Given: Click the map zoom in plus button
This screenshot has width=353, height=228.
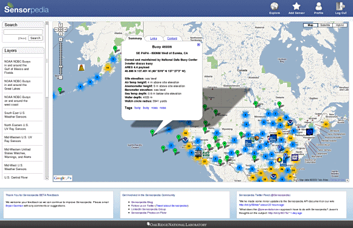Looking at the screenshot, I should click(x=61, y=39).
